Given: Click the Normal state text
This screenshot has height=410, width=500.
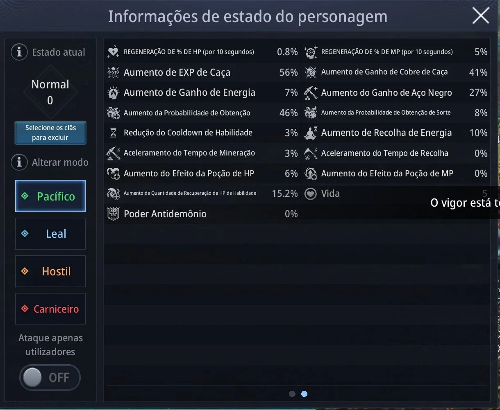Looking at the screenshot, I should (x=50, y=85).
